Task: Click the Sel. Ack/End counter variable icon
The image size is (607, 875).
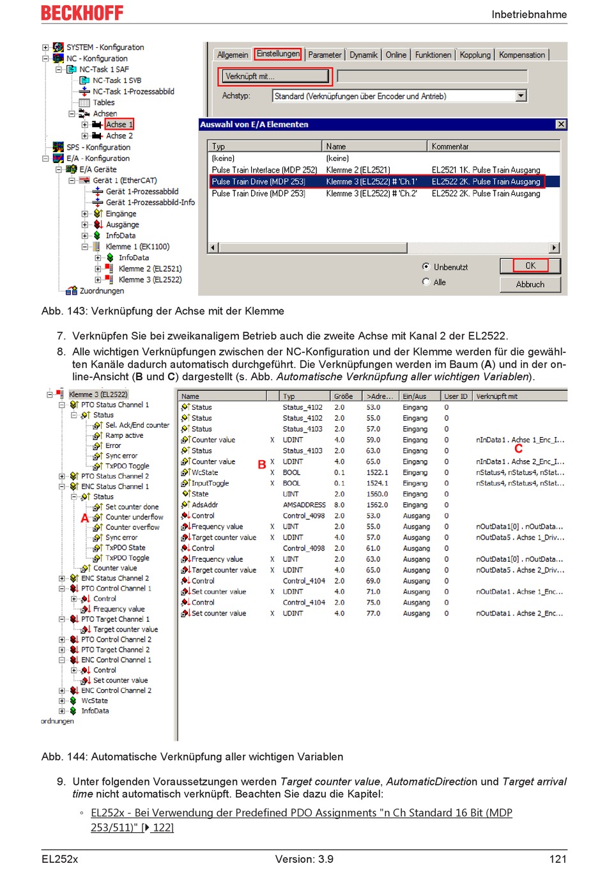Action: [98, 425]
